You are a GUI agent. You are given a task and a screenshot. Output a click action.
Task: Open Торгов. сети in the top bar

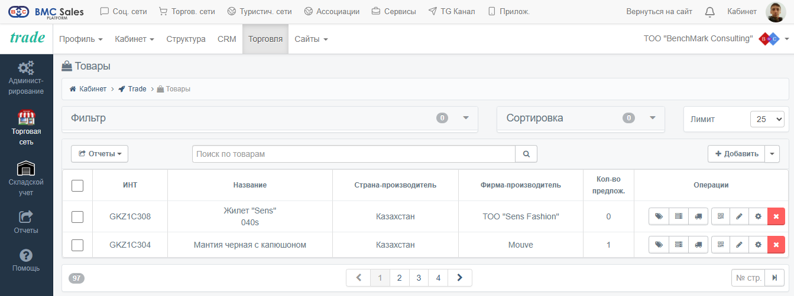[187, 11]
